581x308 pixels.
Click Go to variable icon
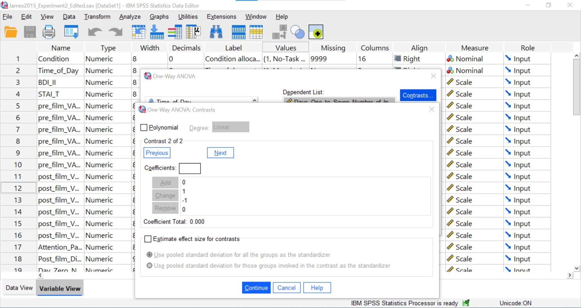[x=157, y=32]
